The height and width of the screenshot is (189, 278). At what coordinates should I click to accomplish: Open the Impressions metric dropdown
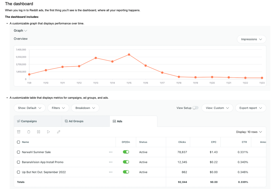(251, 39)
